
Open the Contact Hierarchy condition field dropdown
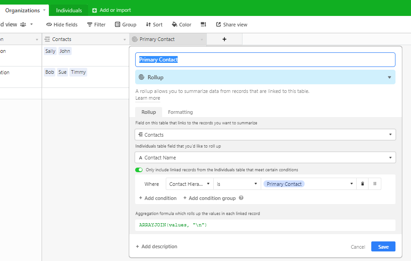(x=190, y=184)
